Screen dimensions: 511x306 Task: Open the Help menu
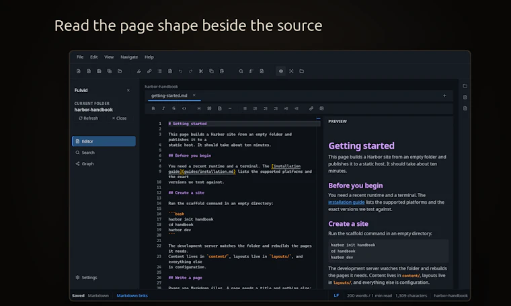(x=149, y=56)
